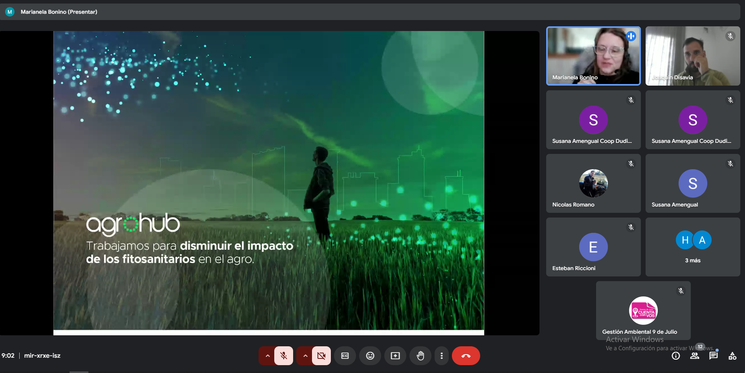Screen dimensions: 745x373
Task: Select Marianela Bonino's video tile
Action: (593, 56)
